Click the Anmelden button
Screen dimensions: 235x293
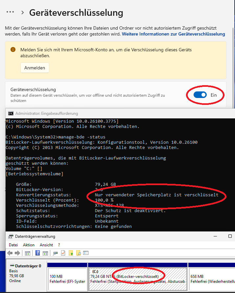pos(35,68)
